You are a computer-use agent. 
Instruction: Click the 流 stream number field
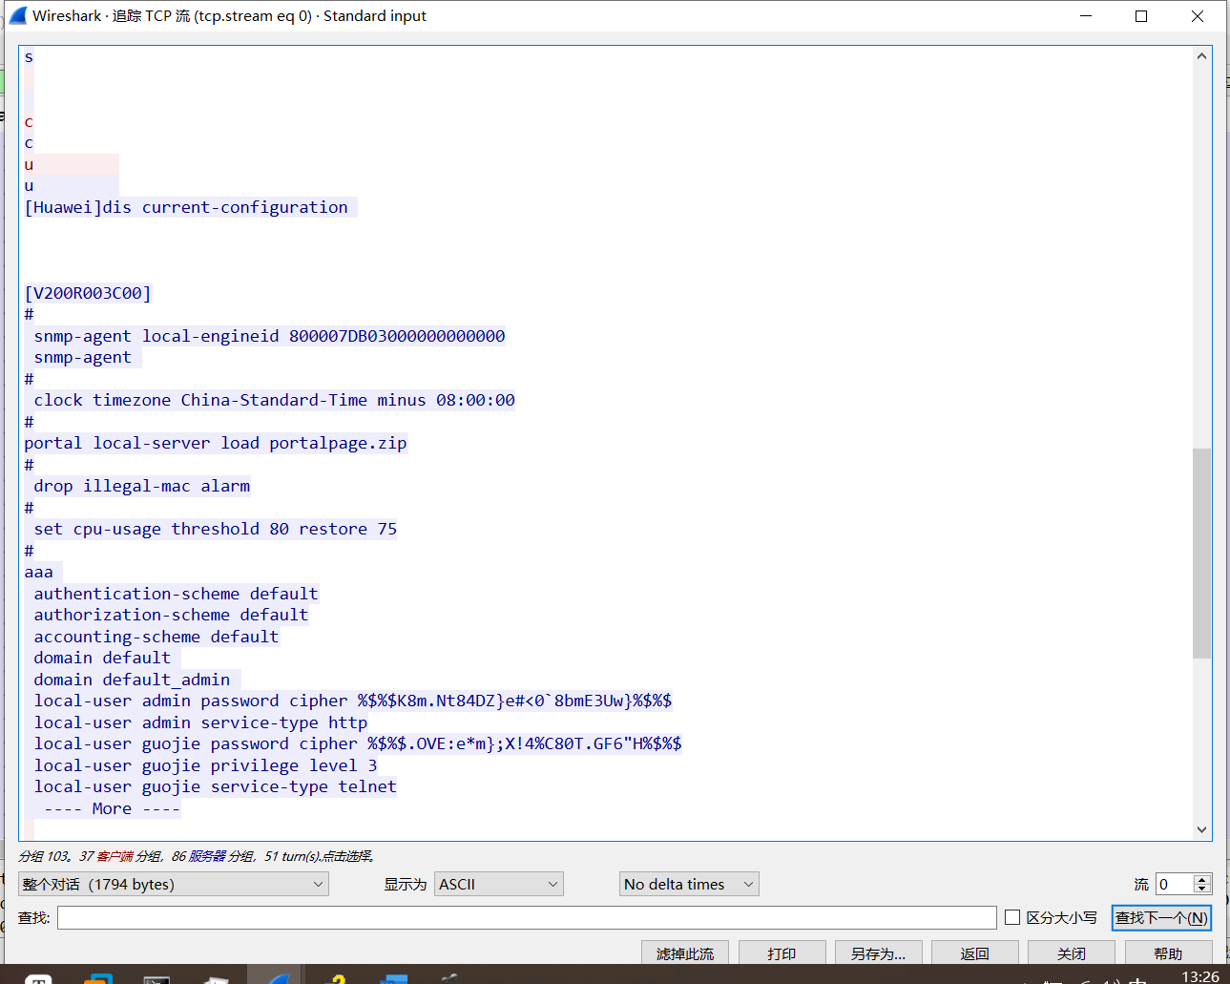[x=1175, y=884]
